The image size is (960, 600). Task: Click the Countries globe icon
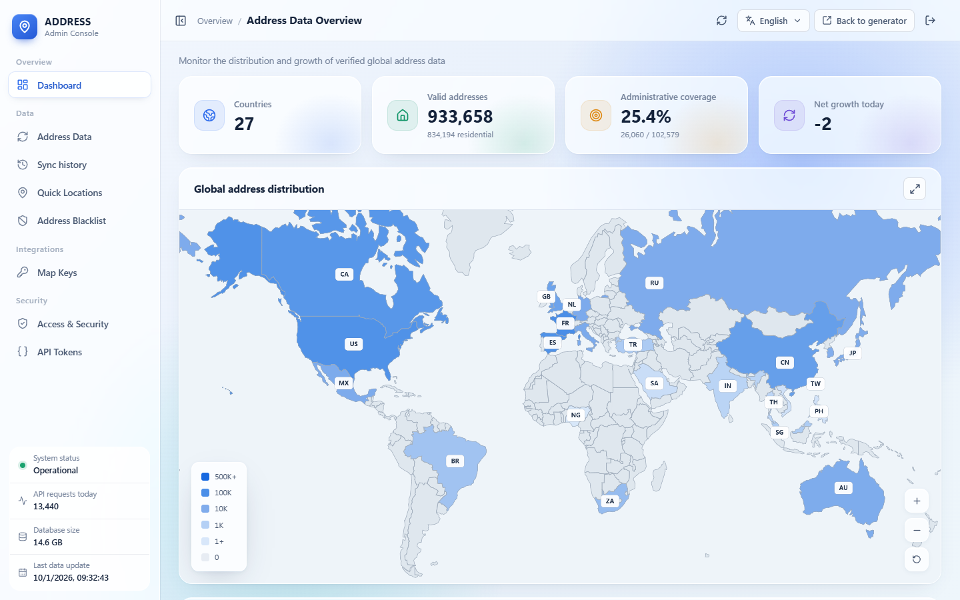[x=209, y=115]
